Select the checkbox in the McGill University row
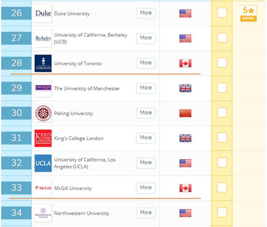 (x=222, y=188)
